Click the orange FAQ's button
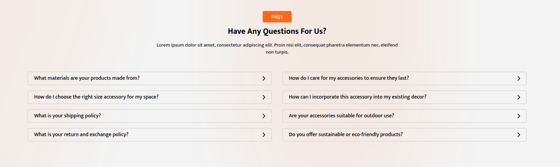 [277, 17]
